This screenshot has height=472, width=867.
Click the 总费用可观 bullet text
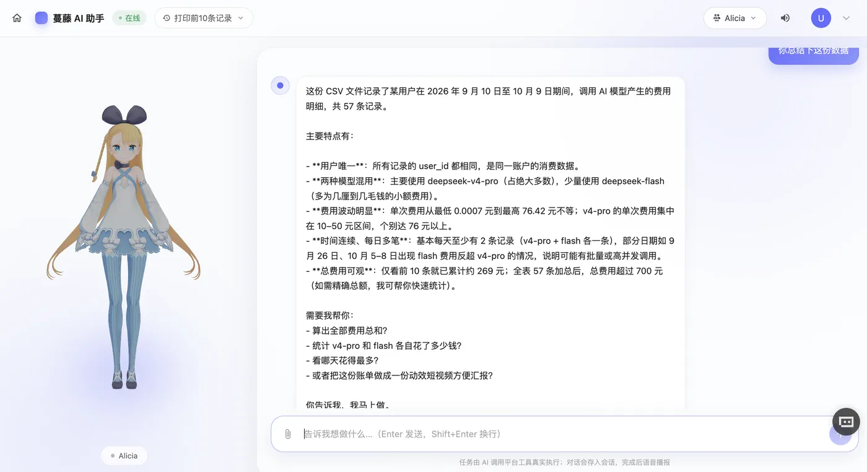(x=484, y=278)
